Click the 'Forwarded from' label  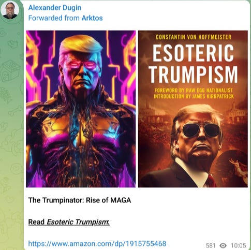[x=54, y=18]
